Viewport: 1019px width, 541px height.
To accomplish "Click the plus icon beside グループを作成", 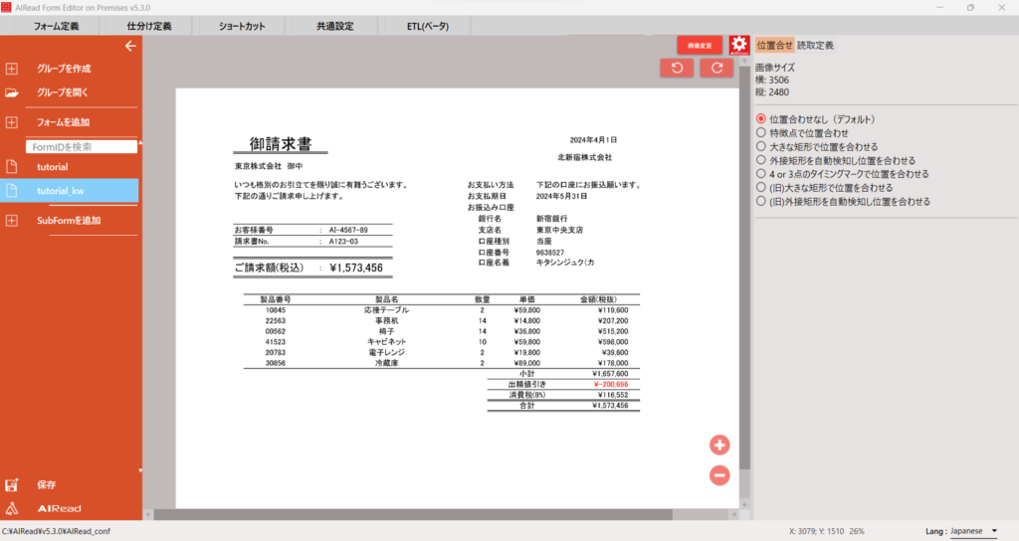I will (x=12, y=69).
